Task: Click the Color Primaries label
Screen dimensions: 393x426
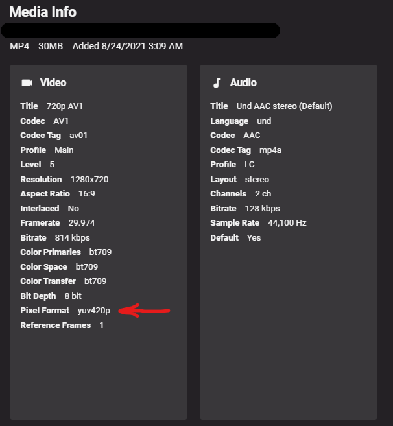Action: pos(51,252)
